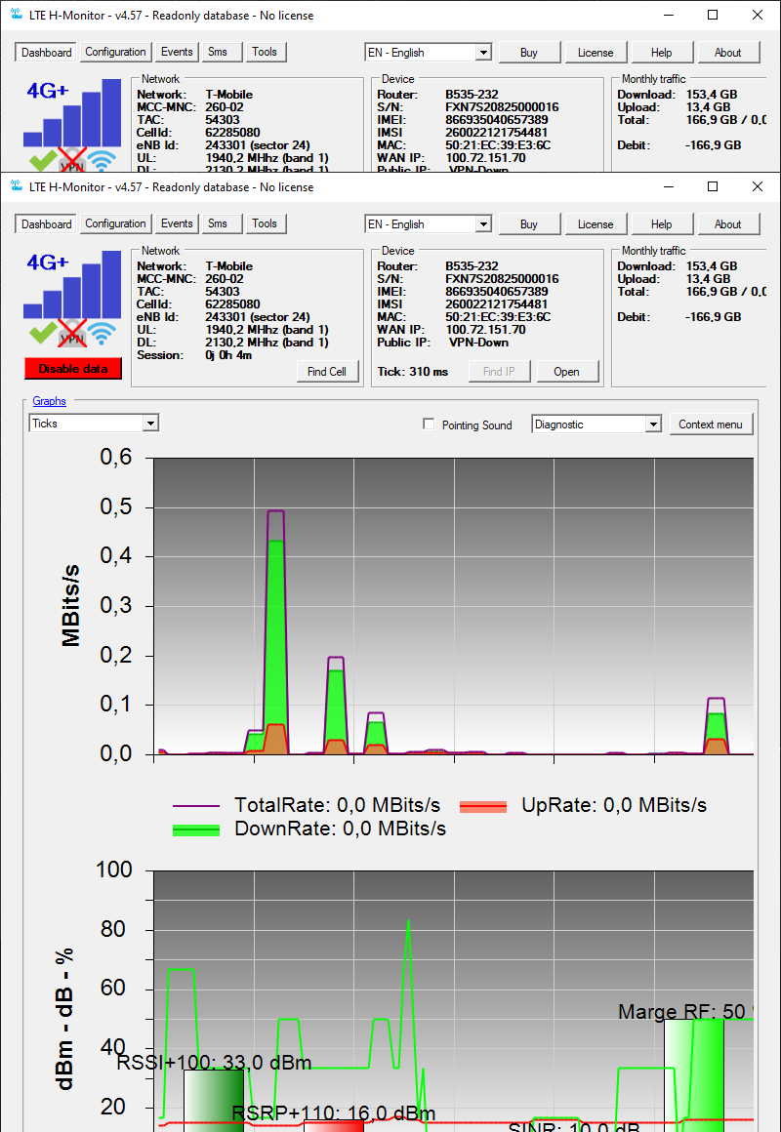Click CellId value 62285080 in front window
Image resolution: width=781 pixels, height=1132 pixels.
233,304
